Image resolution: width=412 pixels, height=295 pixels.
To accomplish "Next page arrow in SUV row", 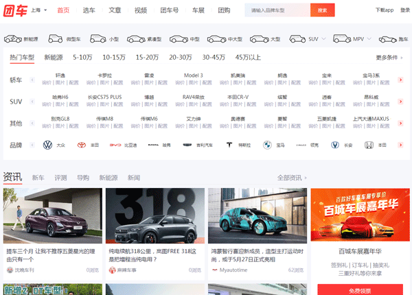I will click(400, 102).
